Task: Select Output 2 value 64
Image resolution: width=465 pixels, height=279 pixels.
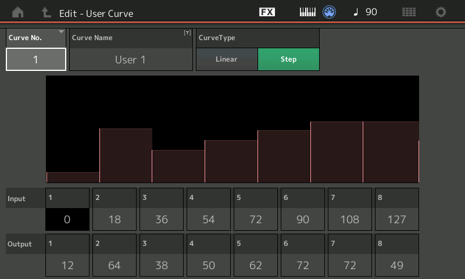Action: coord(115,265)
